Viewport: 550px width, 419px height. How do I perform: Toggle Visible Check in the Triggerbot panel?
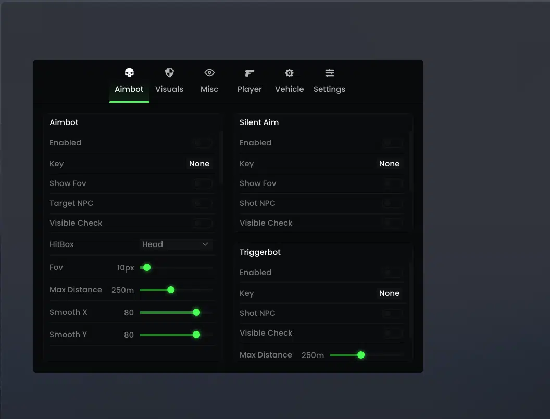tap(393, 333)
